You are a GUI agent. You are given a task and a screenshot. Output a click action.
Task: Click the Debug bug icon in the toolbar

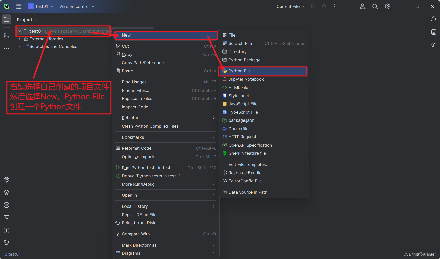pyautogui.click(x=324, y=6)
